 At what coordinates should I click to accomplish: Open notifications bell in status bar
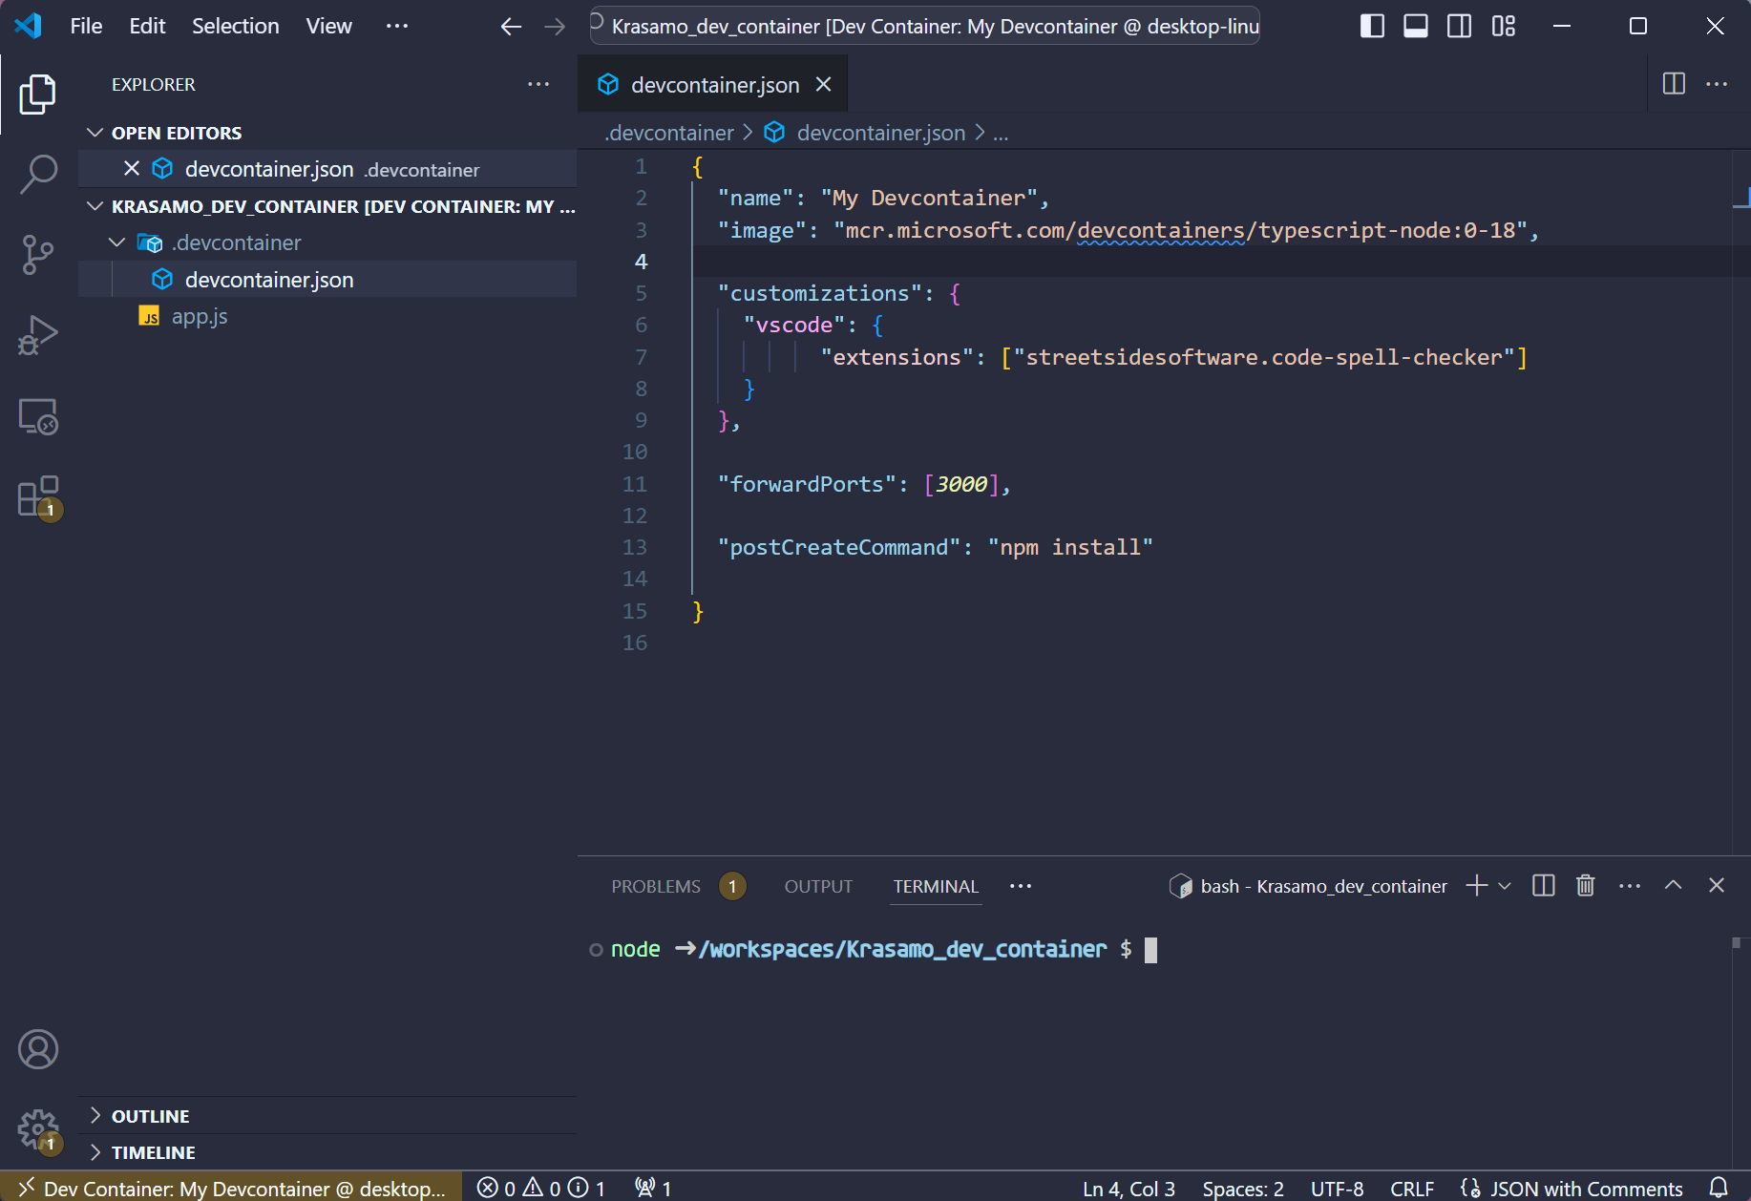tap(1719, 1188)
